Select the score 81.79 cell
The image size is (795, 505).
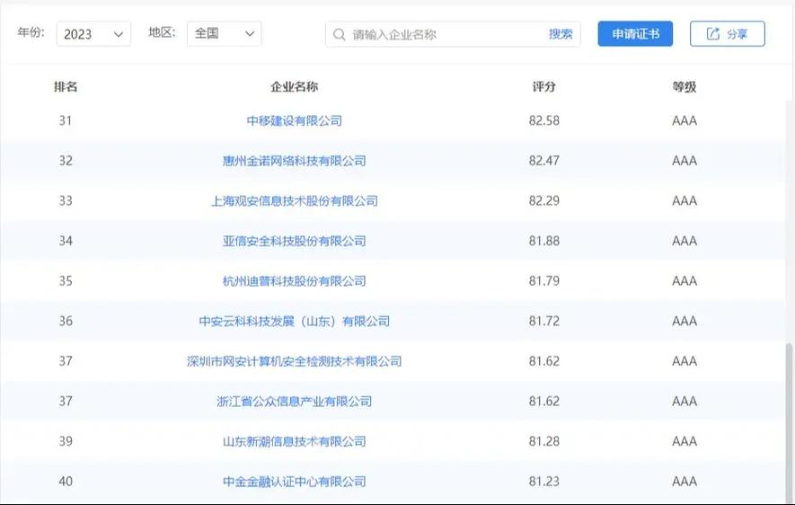[544, 281]
